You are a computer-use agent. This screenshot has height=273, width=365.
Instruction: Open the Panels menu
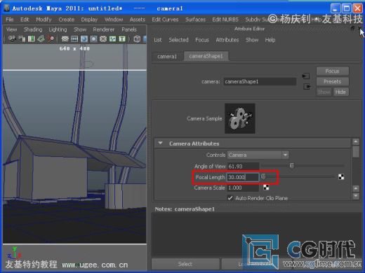pyautogui.click(x=129, y=29)
